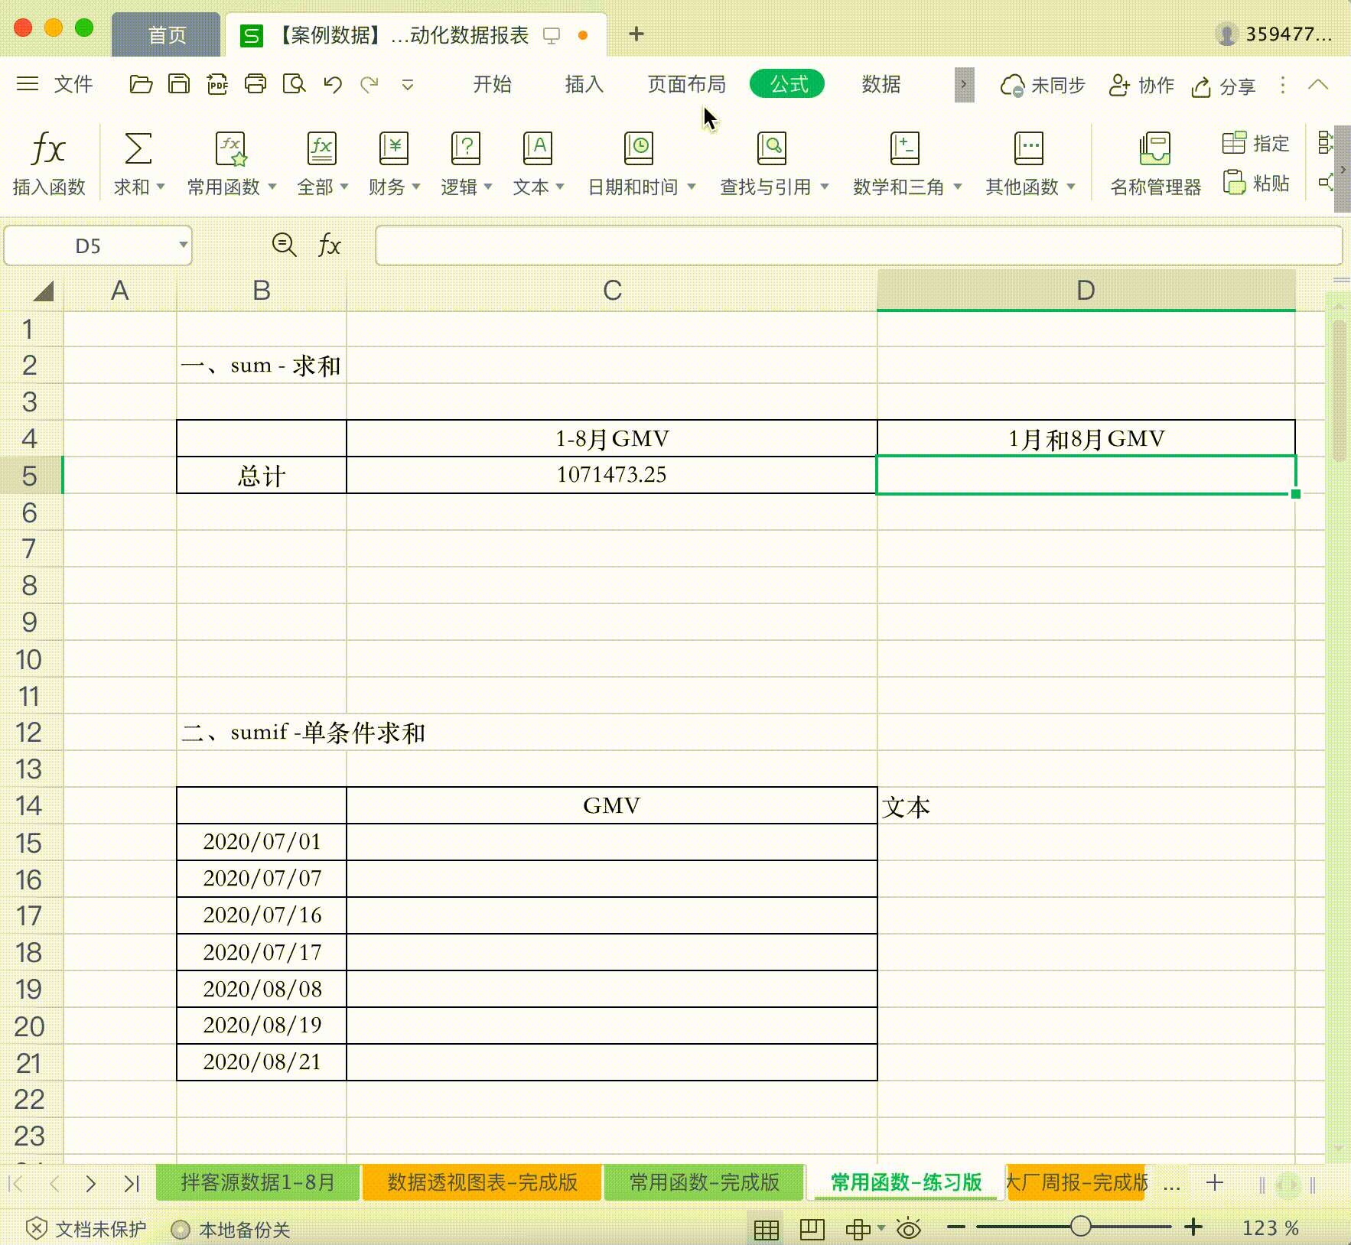This screenshot has height=1245, width=1351.
Task: Open the All functions (全部) icon
Action: 321,148
